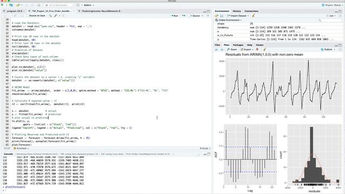Click the load workspace folder icon in Environment
The width and height of the screenshot is (345, 194).
tap(217, 16)
